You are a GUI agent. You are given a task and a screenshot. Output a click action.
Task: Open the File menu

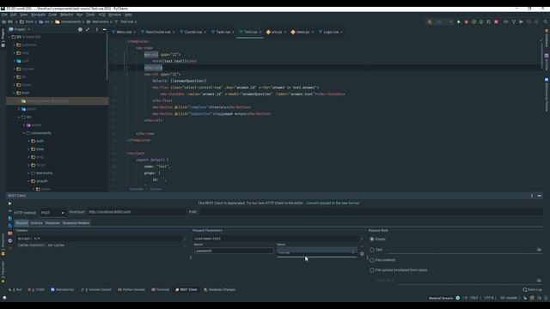(x=4, y=15)
